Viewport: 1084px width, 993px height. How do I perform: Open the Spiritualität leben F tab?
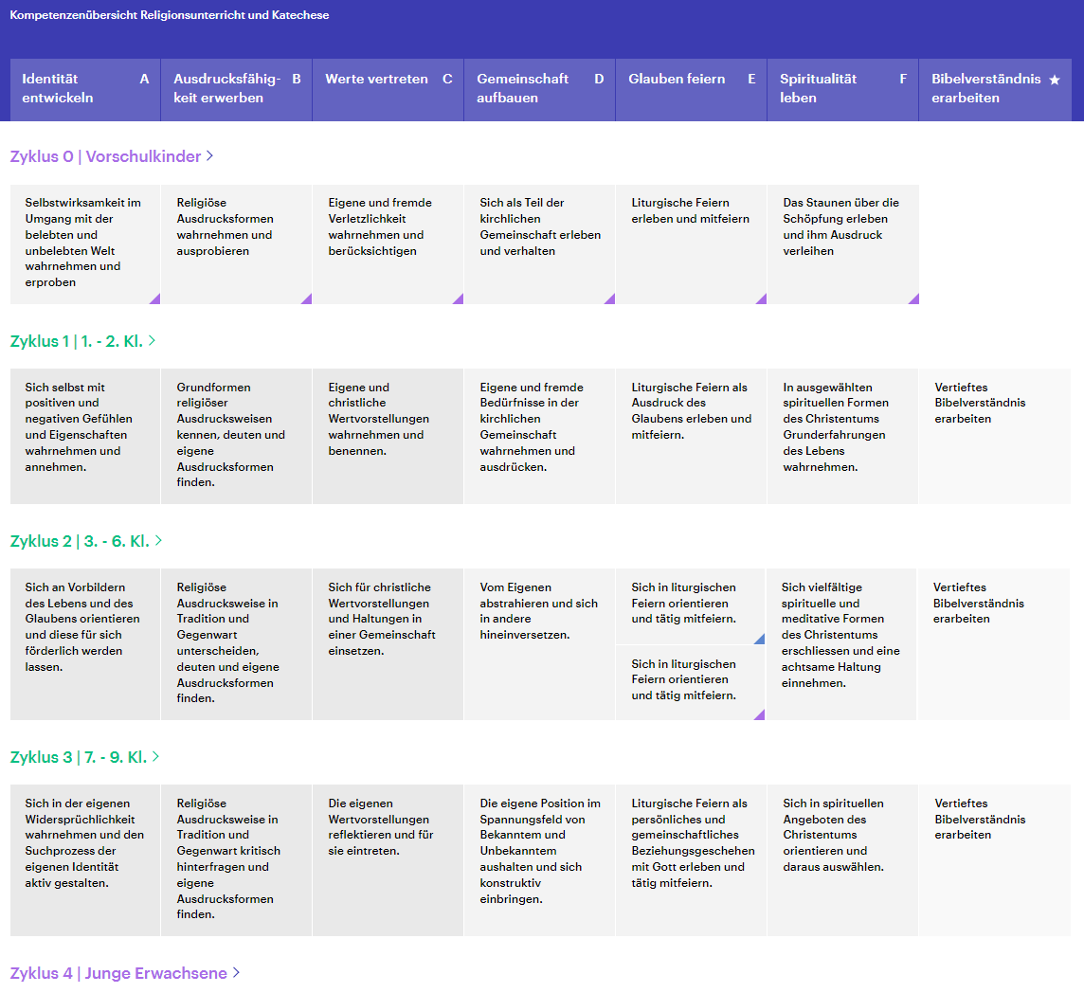click(x=842, y=89)
